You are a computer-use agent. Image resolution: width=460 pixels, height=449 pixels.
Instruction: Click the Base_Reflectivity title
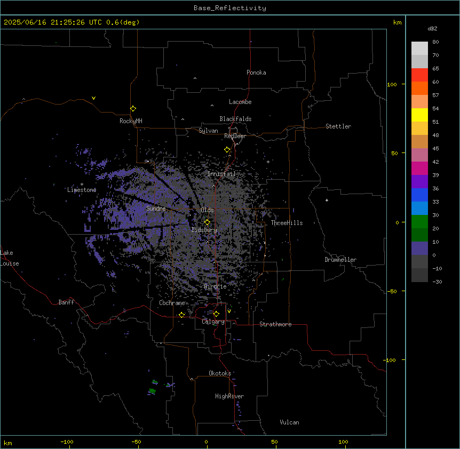(x=230, y=8)
